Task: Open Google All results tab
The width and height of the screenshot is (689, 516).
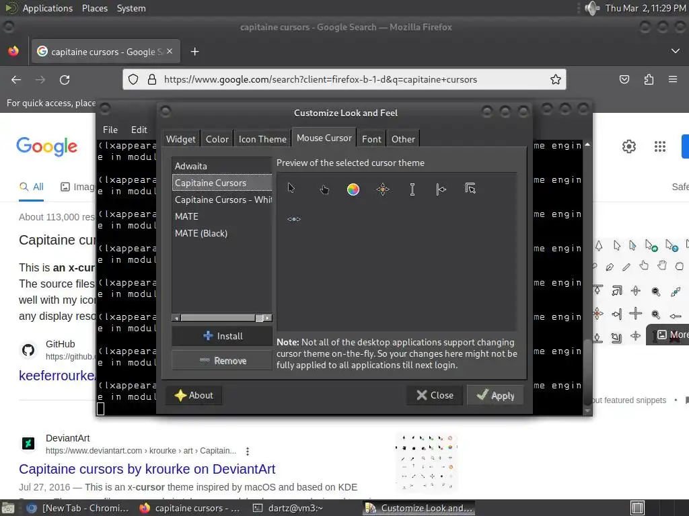Action: tap(31, 187)
